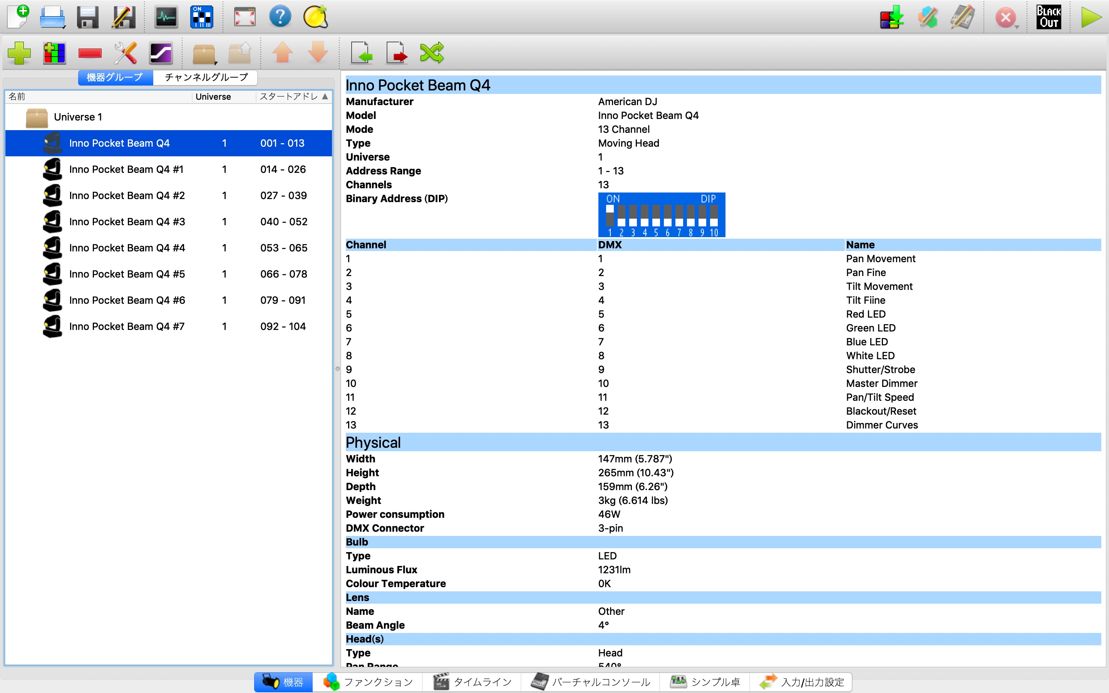The image size is (1109, 693).
Task: Click the panel splitter handle dot
Action: [338, 368]
